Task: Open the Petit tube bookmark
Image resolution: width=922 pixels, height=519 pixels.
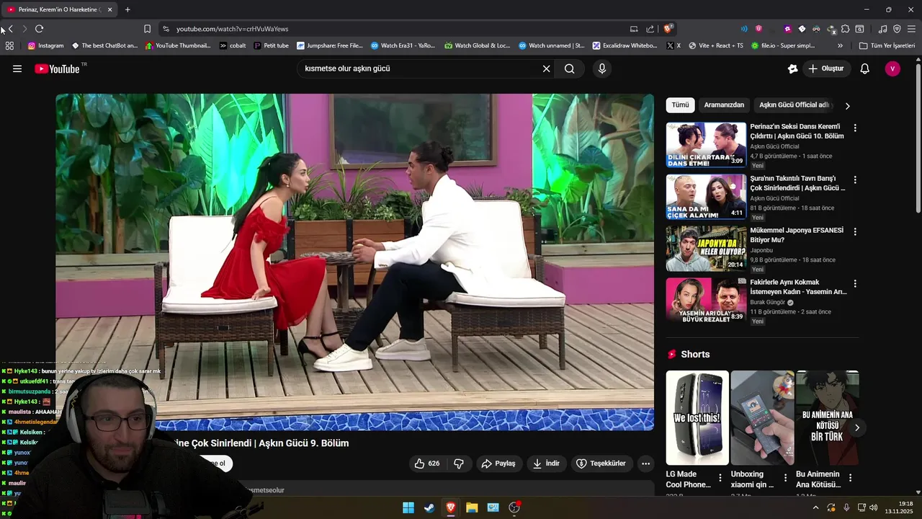Action: tap(271, 45)
